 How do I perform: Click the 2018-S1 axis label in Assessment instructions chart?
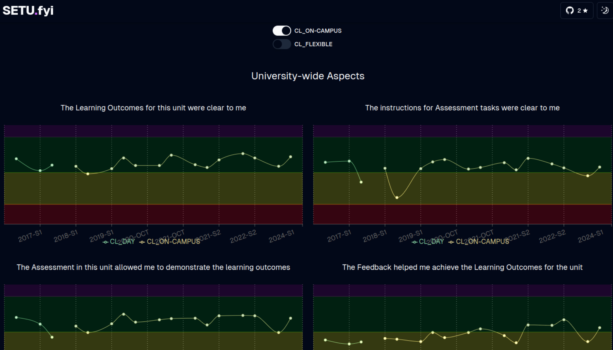click(x=375, y=236)
